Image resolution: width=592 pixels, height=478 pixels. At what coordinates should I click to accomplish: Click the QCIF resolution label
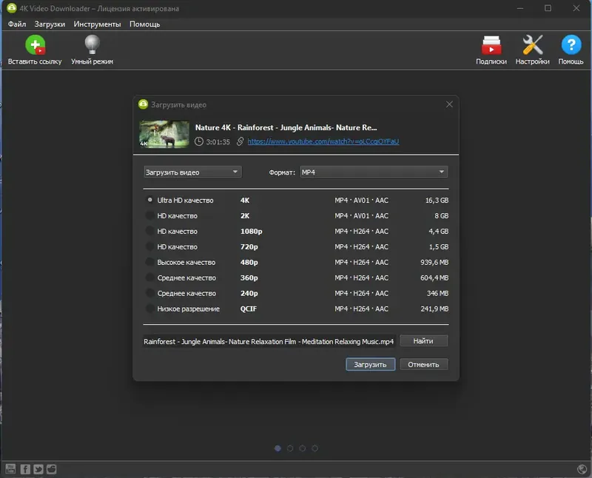(x=249, y=309)
